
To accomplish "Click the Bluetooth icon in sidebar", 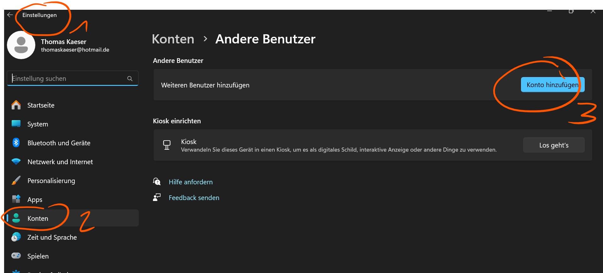I will [16, 143].
